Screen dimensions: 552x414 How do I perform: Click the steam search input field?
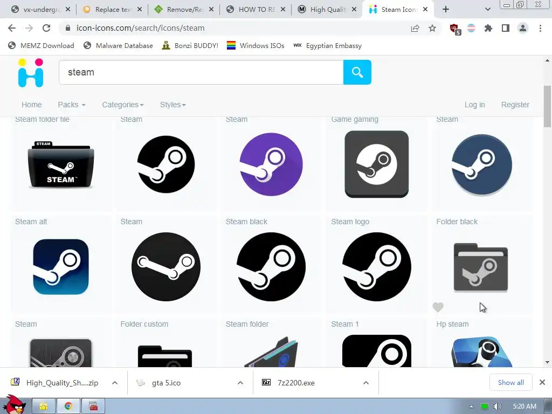201,72
